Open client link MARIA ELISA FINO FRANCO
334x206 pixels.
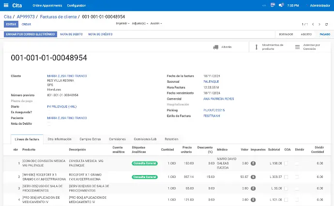pyautogui.click(x=67, y=76)
